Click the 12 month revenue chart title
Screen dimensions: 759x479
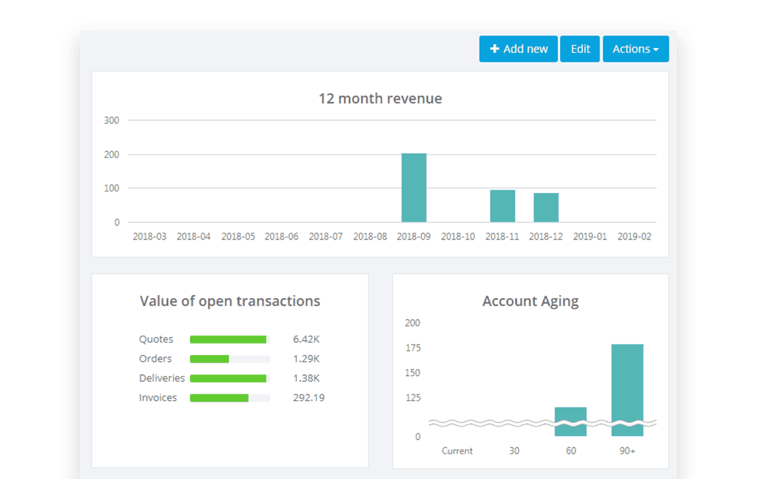(381, 99)
